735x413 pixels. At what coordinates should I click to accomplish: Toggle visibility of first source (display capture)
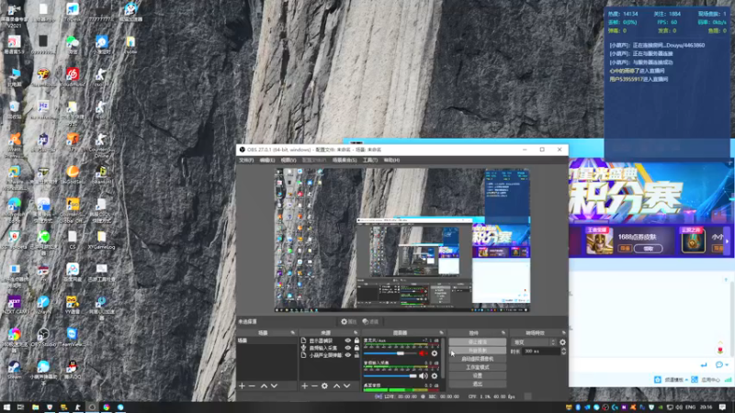(348, 340)
